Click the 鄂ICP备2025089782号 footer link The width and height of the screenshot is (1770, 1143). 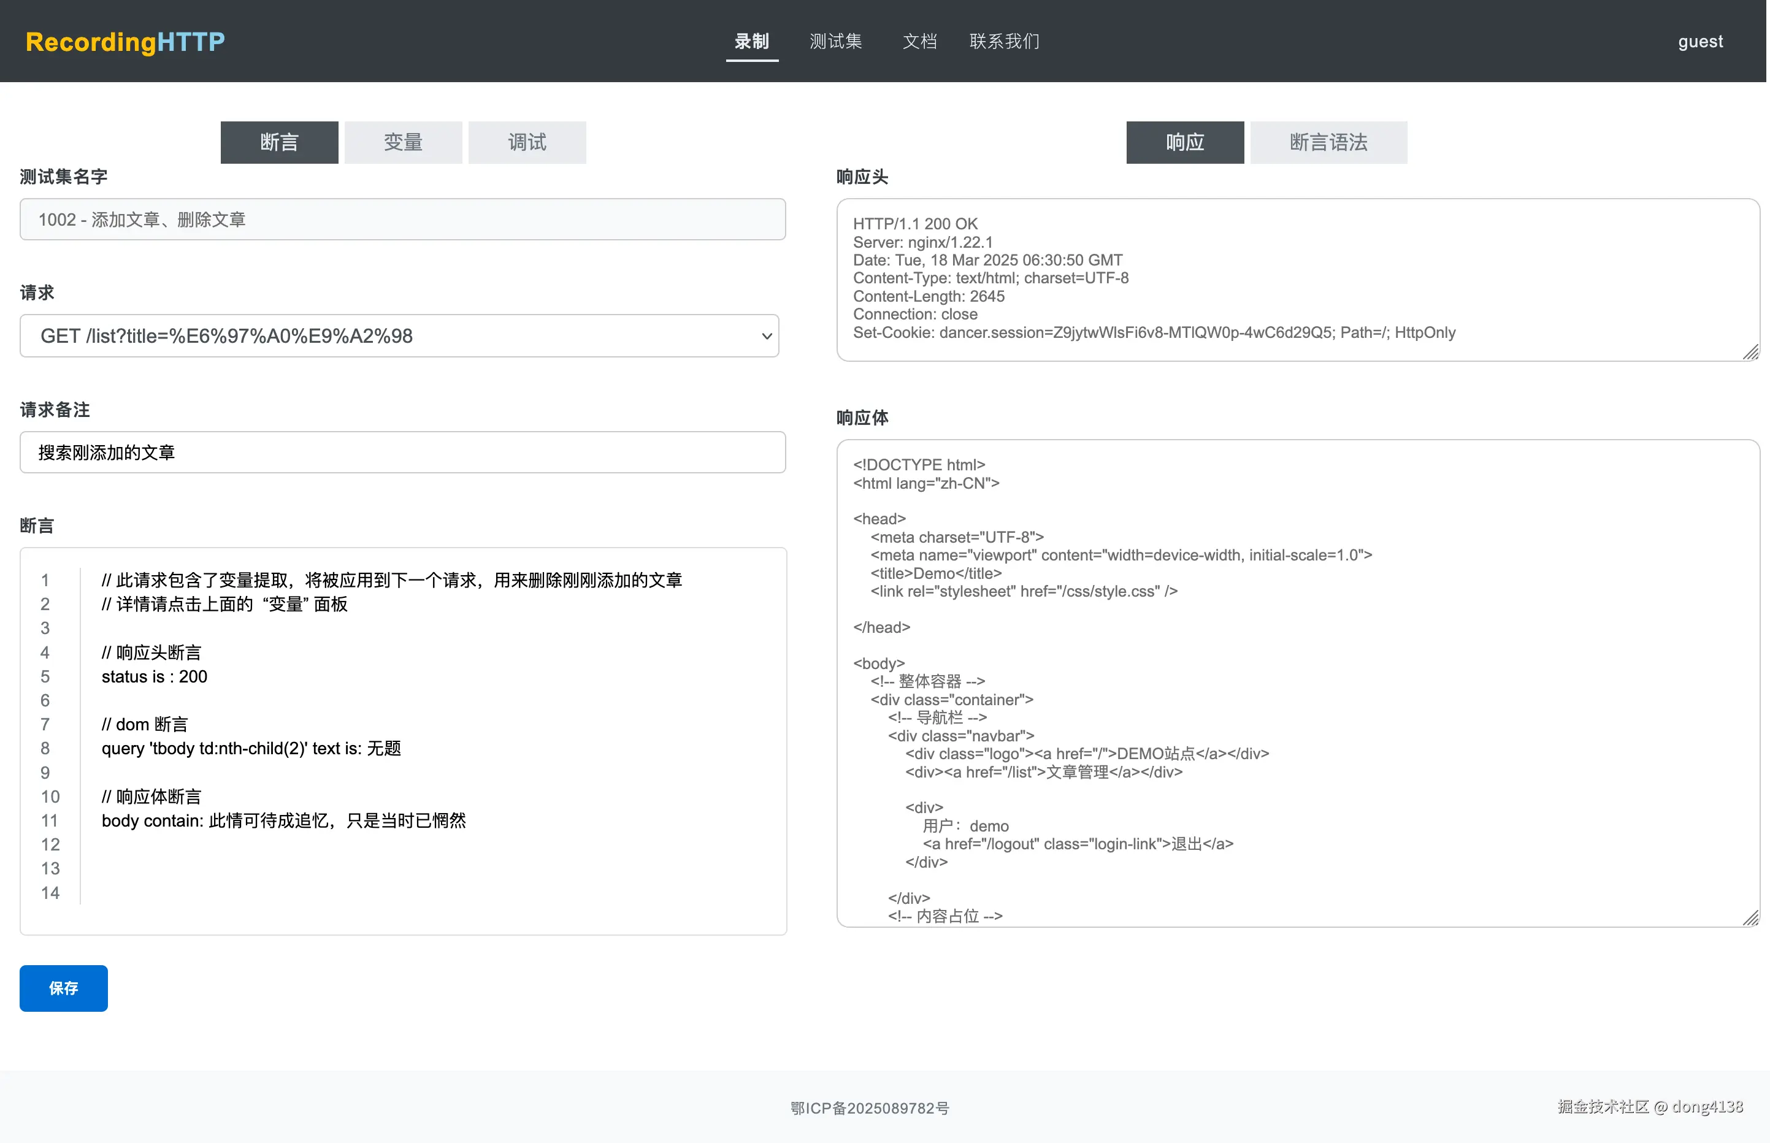click(x=869, y=1107)
